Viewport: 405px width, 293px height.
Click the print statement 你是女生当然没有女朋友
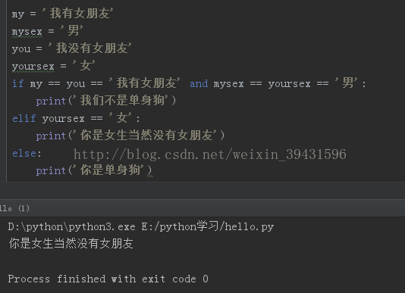130,136
